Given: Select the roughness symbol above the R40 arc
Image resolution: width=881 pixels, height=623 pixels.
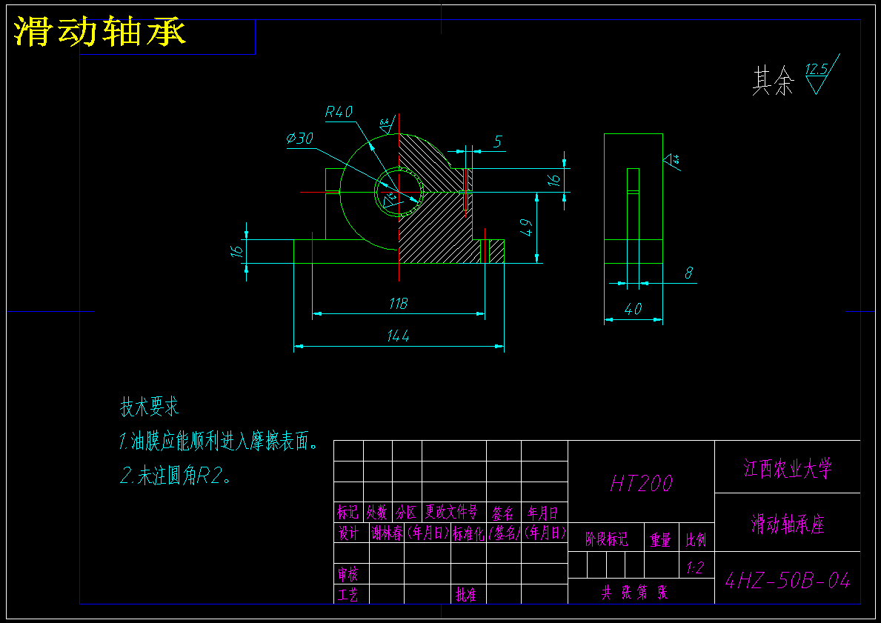Looking at the screenshot, I should click(388, 124).
